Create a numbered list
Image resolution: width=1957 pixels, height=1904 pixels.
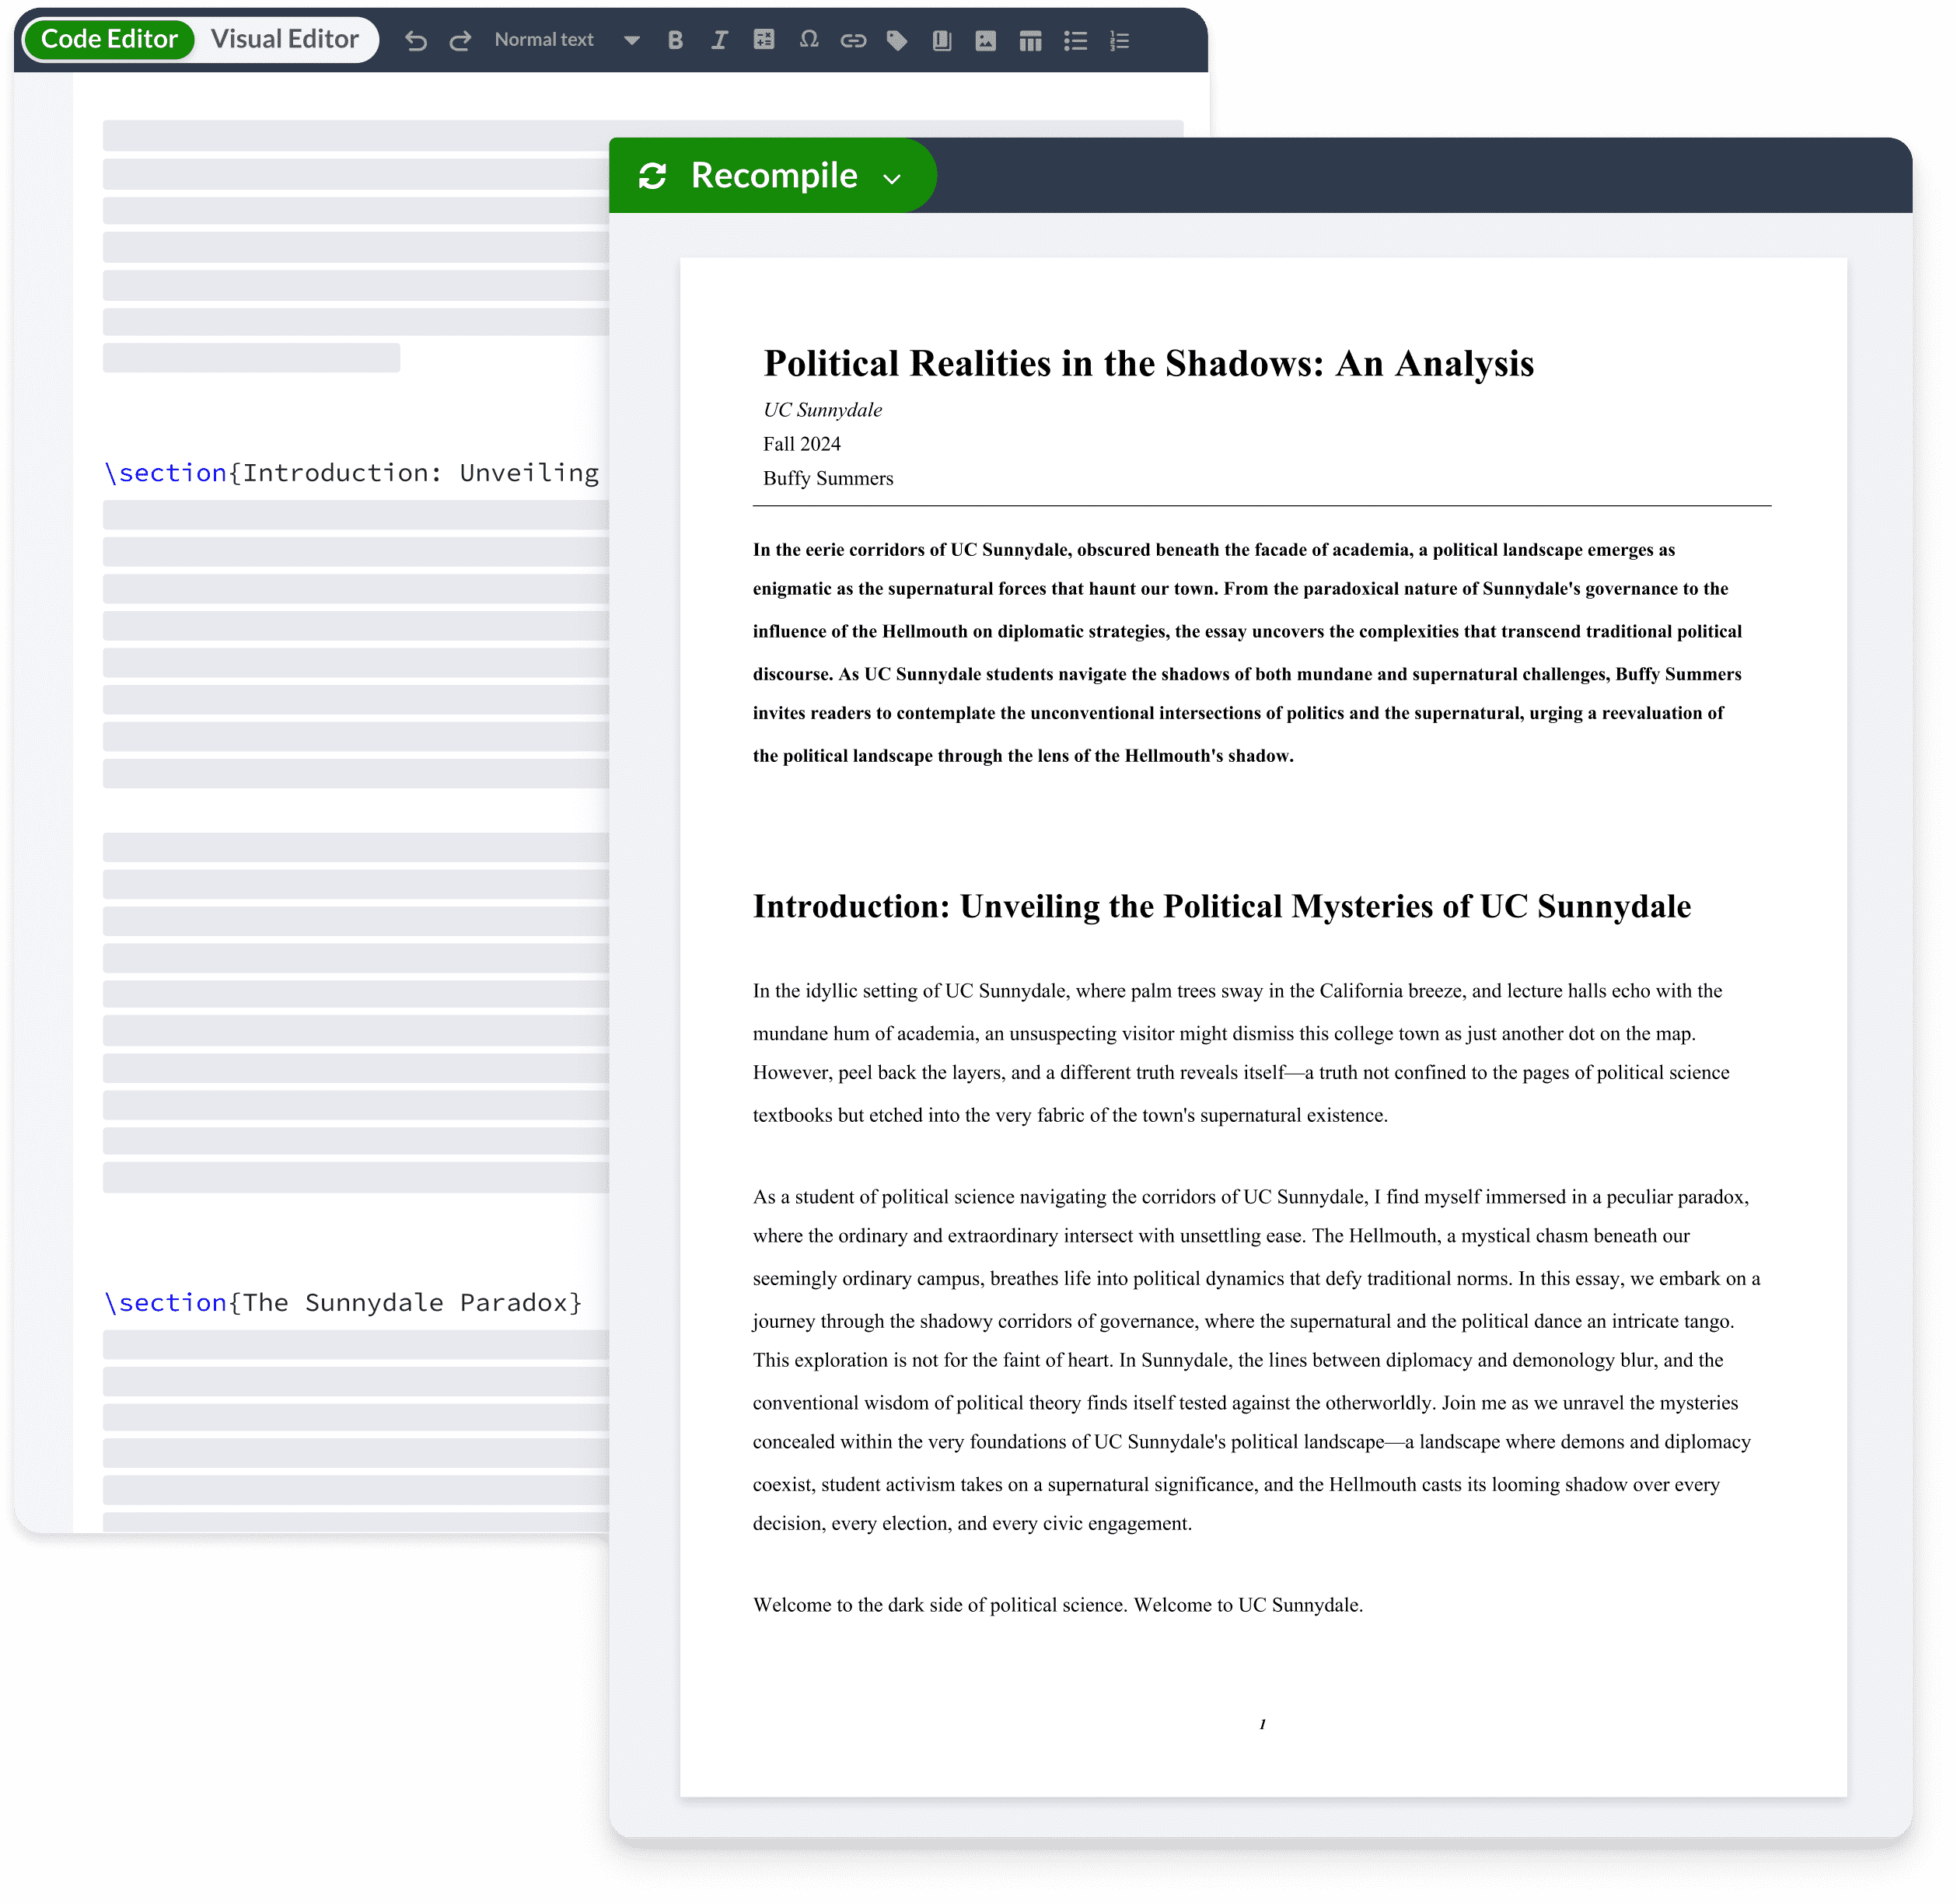(x=1119, y=40)
